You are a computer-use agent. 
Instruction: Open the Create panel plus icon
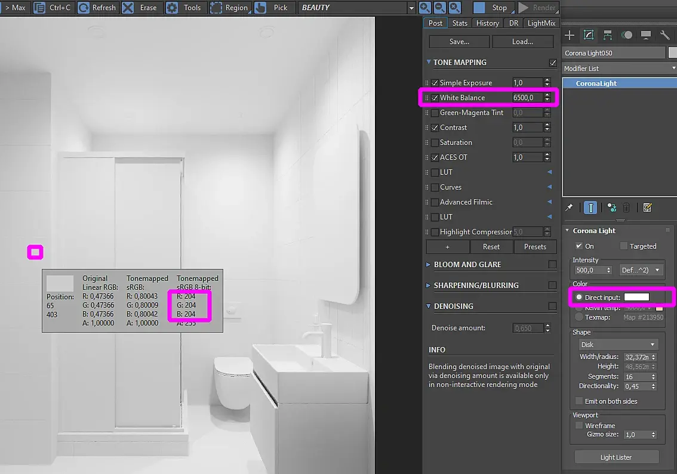[570, 35]
